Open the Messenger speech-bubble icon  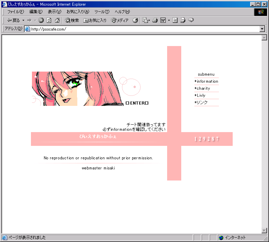[x=191, y=20]
